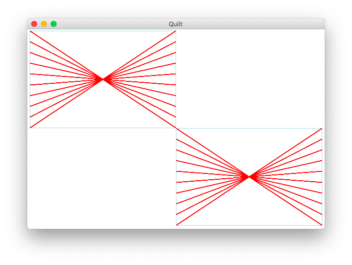352x265 pixels.
Task: Click the top-right corner of lower-right block
Action: (322, 129)
